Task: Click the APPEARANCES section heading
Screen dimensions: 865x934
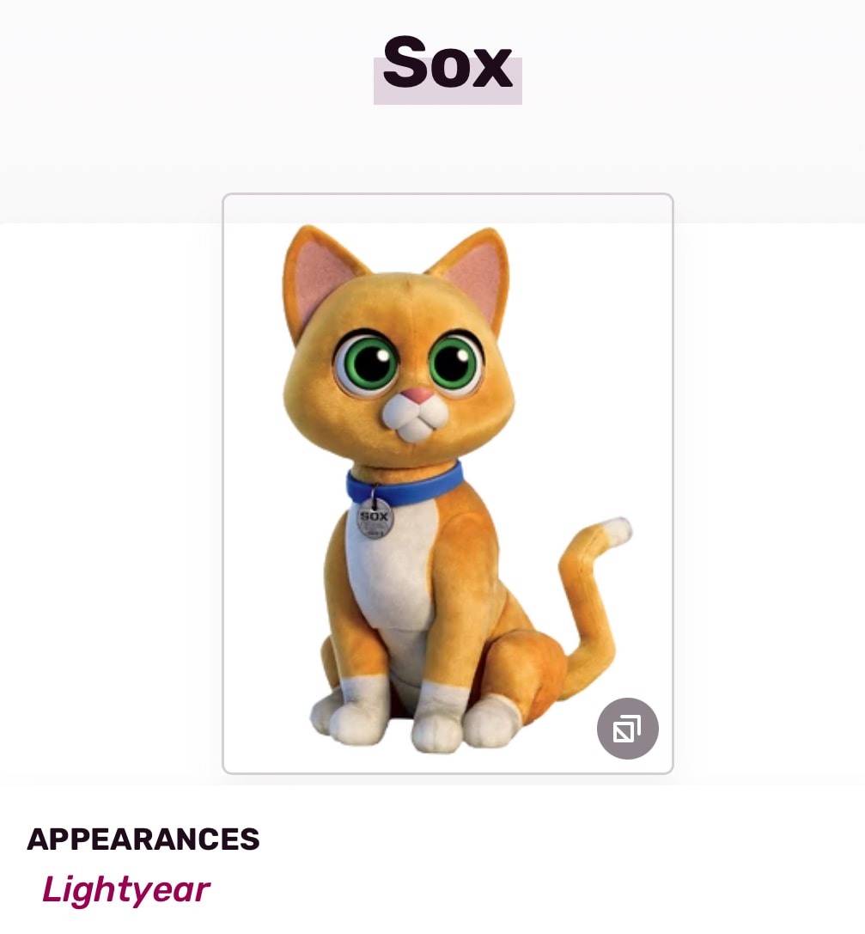Action: (x=143, y=839)
